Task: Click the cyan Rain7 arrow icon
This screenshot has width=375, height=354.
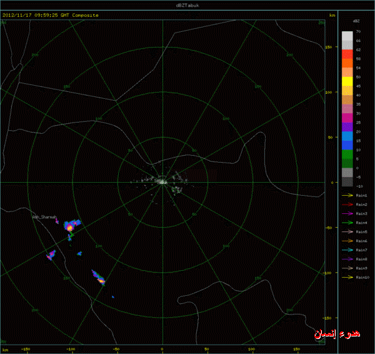Action: [x=347, y=250]
